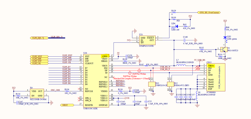This screenshot has height=119, width=251.
Task: Click the ULPI_D[0..7] bus port
Action: coord(39,38)
